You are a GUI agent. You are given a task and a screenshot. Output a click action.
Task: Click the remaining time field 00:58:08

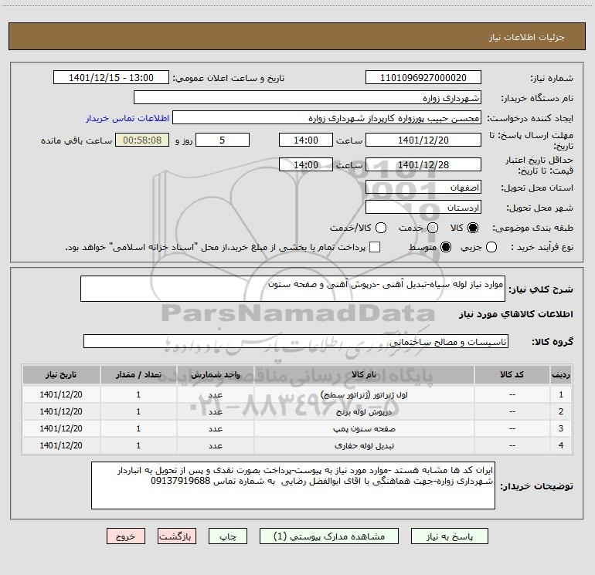[142, 140]
